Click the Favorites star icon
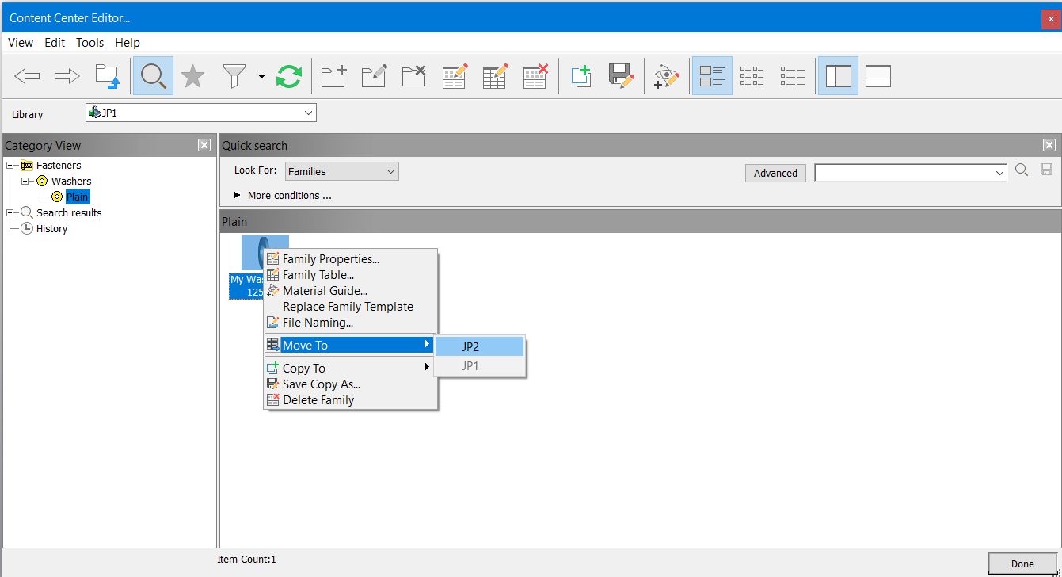The width and height of the screenshot is (1062, 577). click(192, 75)
